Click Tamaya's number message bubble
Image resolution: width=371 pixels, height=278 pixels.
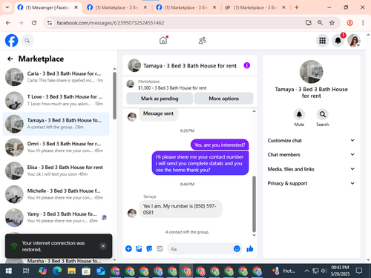(x=180, y=209)
